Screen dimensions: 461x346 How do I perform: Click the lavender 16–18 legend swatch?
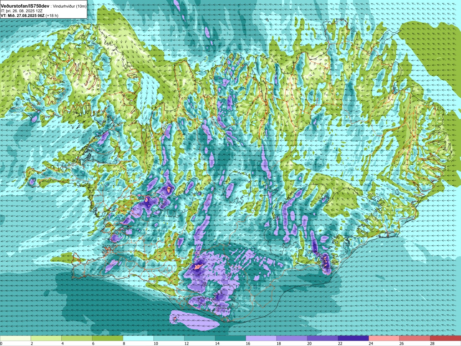point(261,338)
